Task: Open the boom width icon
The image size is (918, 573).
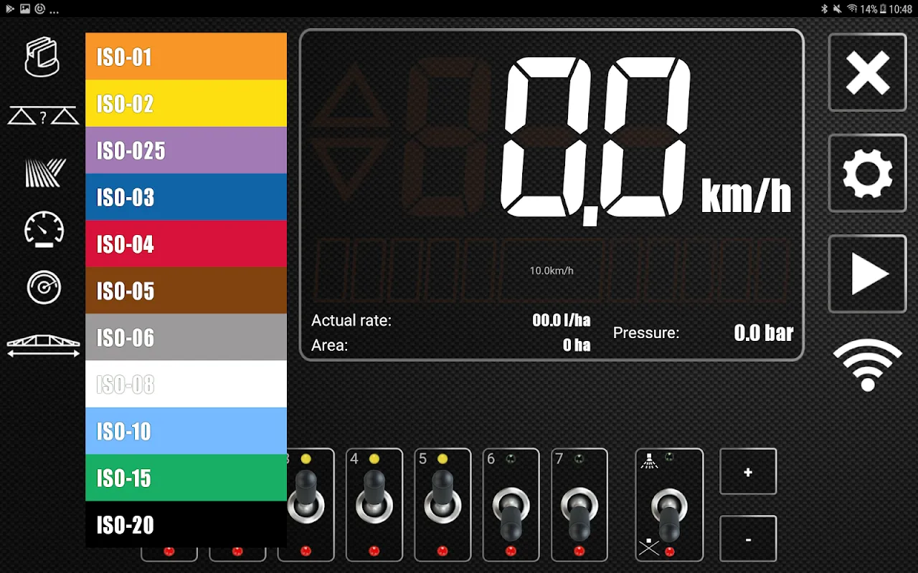Action: point(44,346)
